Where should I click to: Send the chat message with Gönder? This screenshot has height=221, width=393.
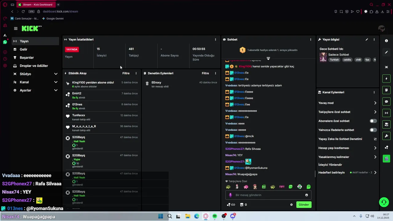(304, 205)
